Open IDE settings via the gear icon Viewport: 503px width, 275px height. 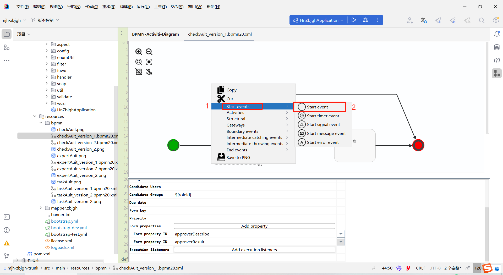(x=496, y=20)
